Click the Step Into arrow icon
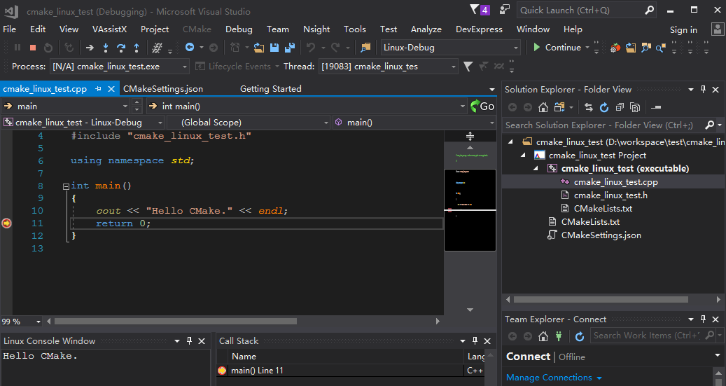 coord(105,48)
